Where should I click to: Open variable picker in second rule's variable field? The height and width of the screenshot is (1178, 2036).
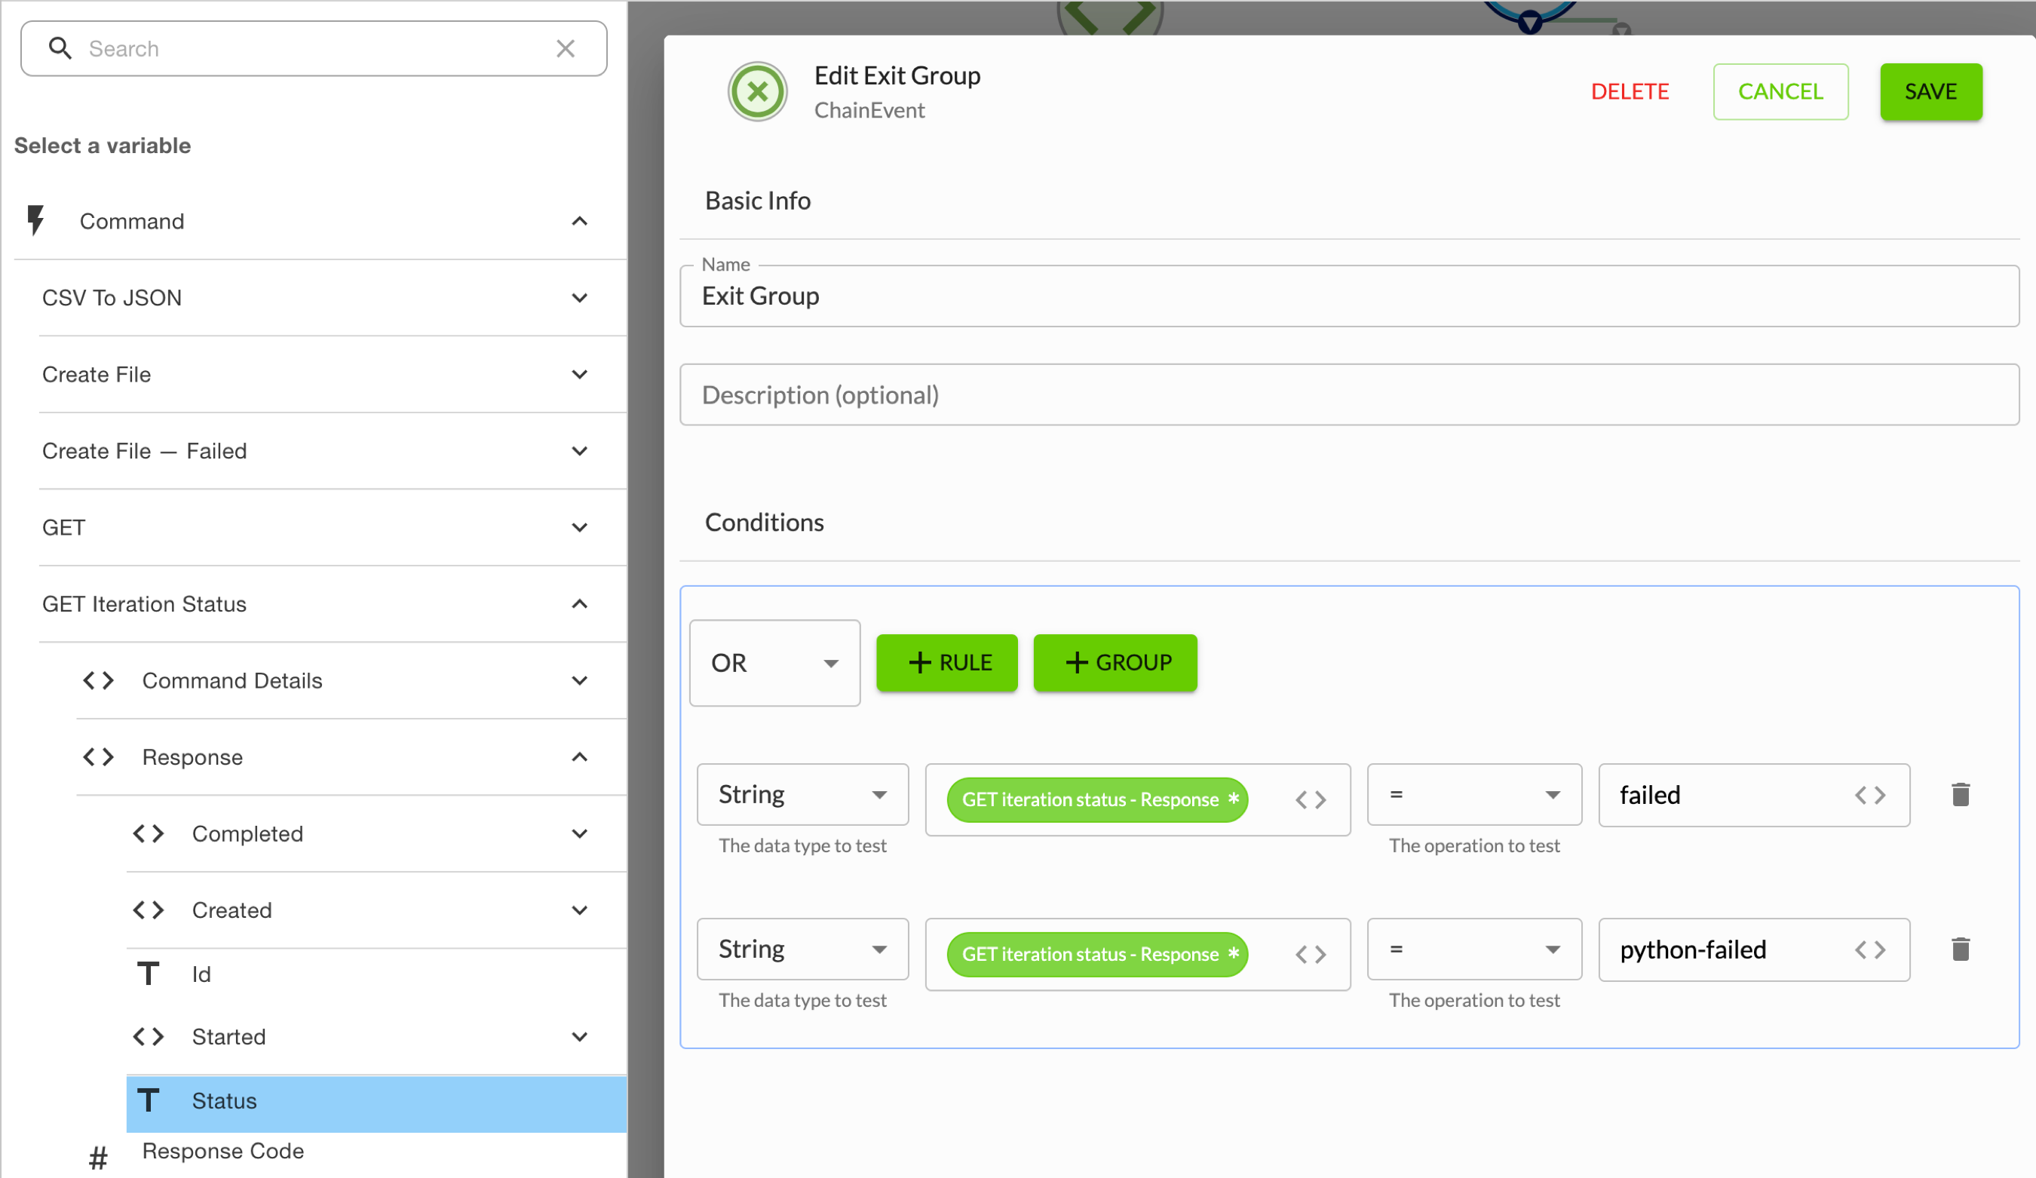click(x=1311, y=954)
